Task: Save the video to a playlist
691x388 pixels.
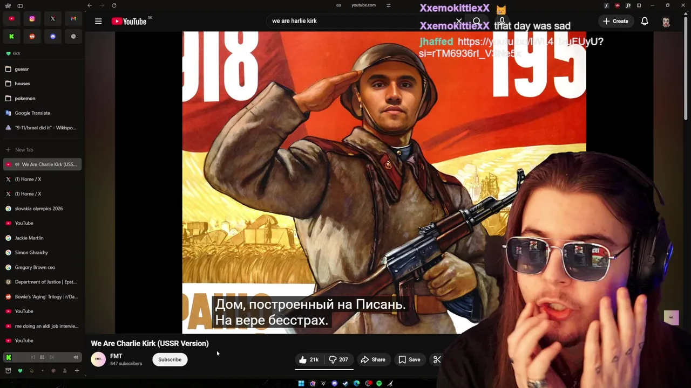Action: (x=409, y=359)
